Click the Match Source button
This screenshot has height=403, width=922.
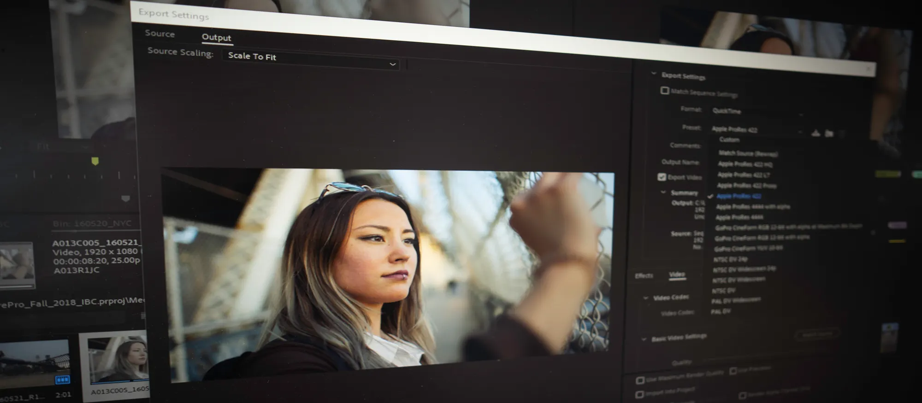coord(817,334)
